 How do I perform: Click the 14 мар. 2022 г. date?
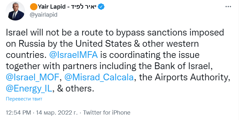[x=57, y=113]
